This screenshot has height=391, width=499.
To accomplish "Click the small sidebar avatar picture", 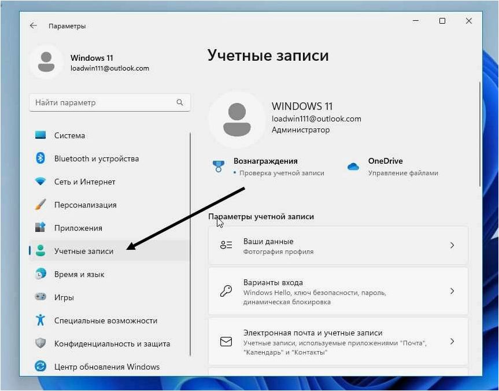I will click(46, 62).
